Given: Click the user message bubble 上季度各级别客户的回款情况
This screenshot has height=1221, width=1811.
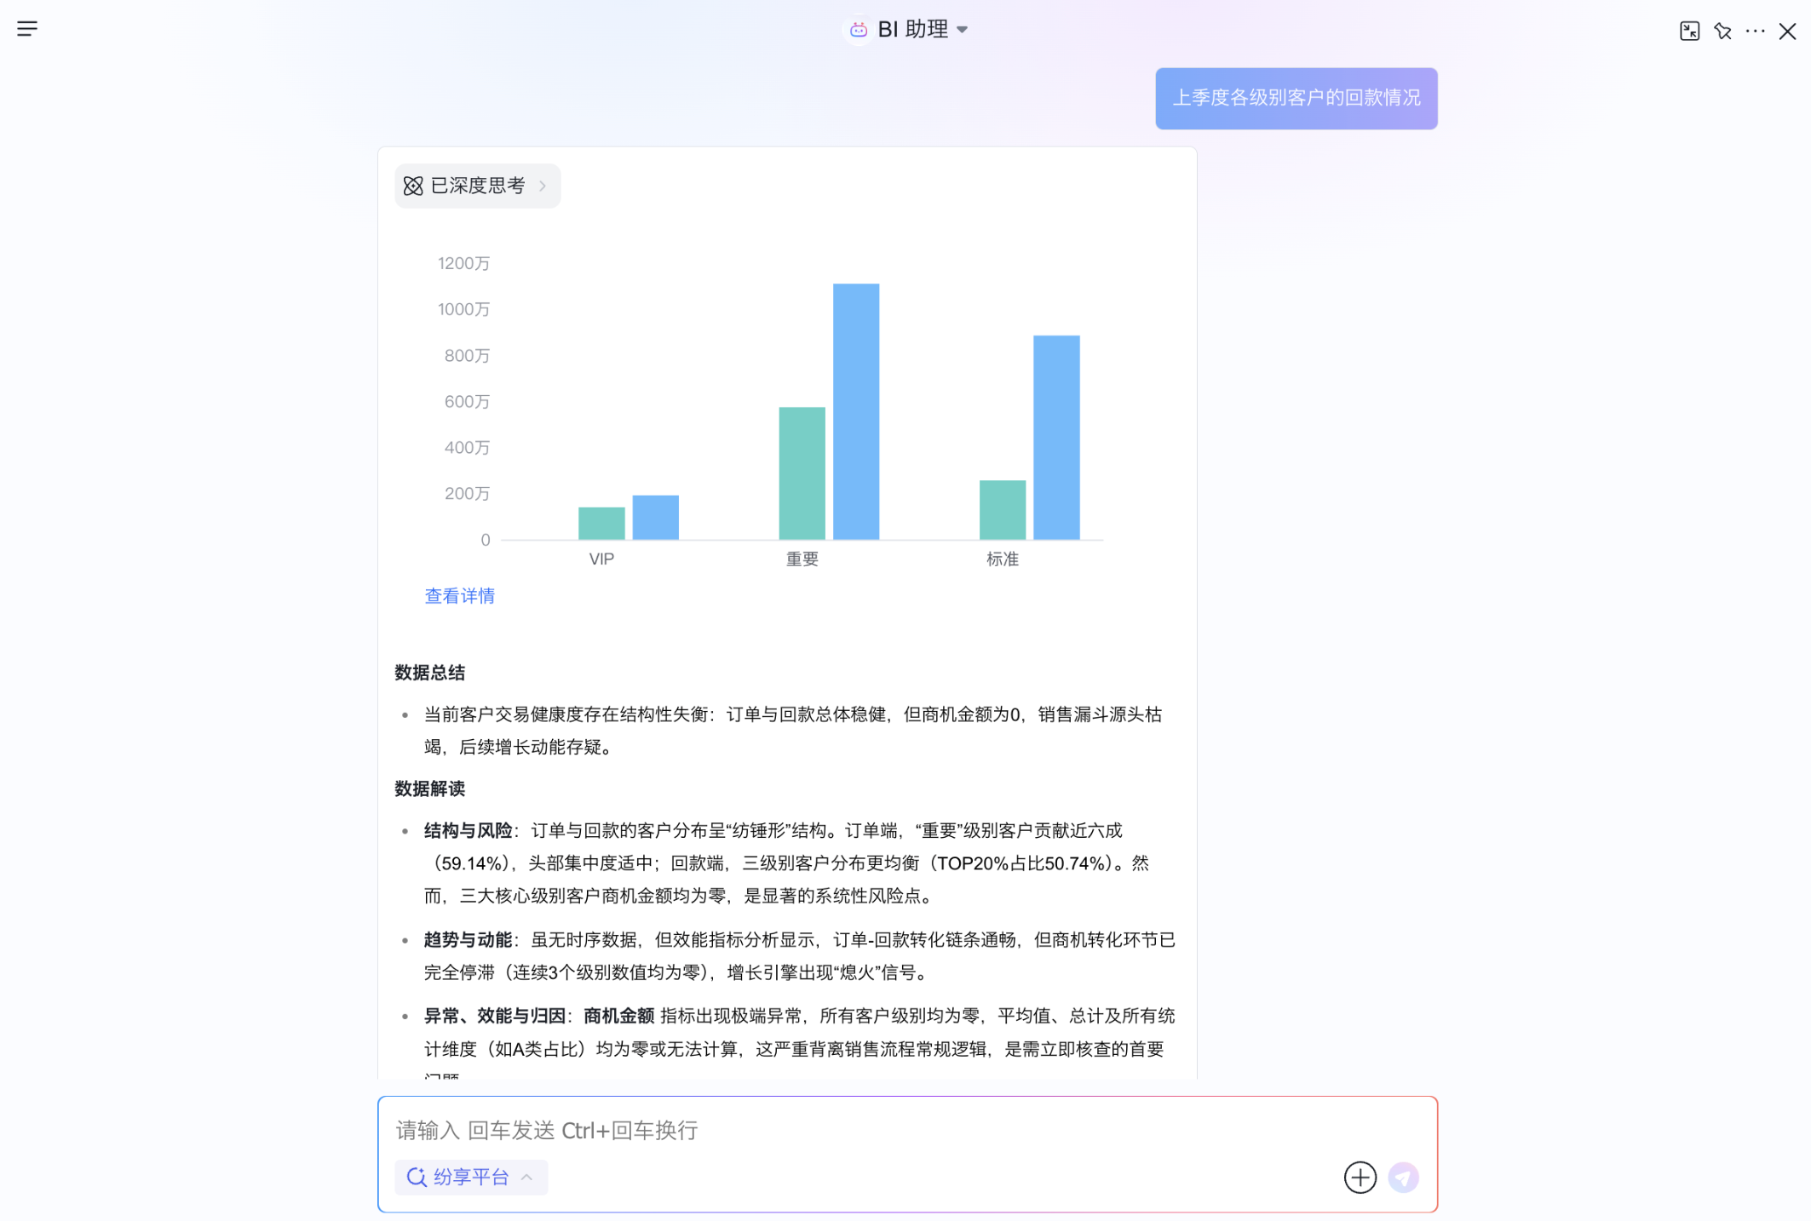Looking at the screenshot, I should [x=1296, y=98].
